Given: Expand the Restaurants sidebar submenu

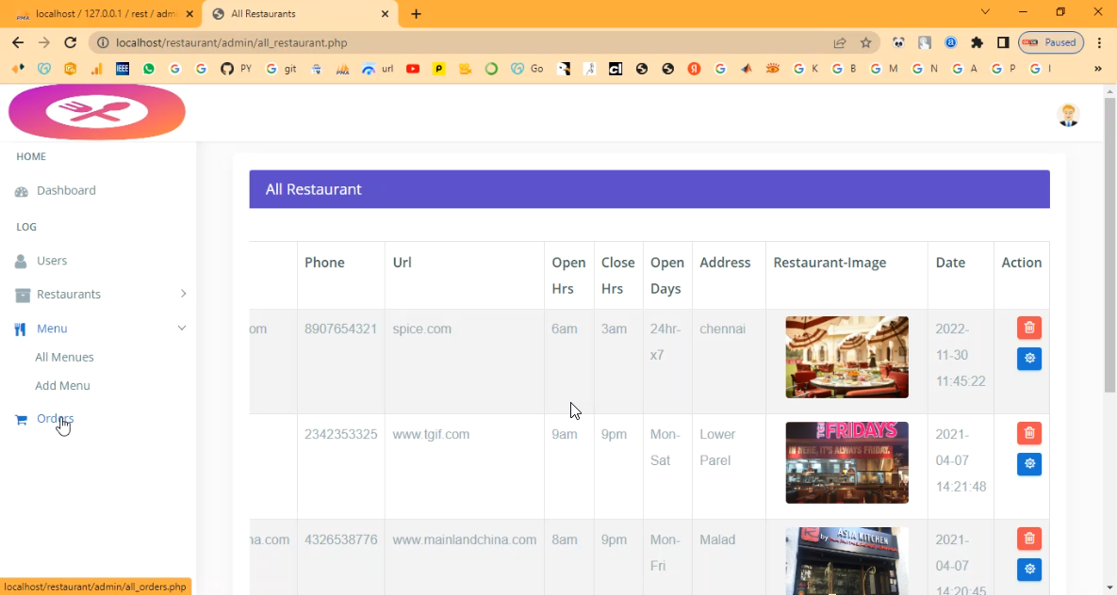Looking at the screenshot, I should pyautogui.click(x=183, y=294).
